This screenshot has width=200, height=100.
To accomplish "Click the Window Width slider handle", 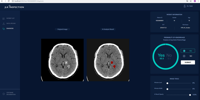I will click(x=167, y=89).
